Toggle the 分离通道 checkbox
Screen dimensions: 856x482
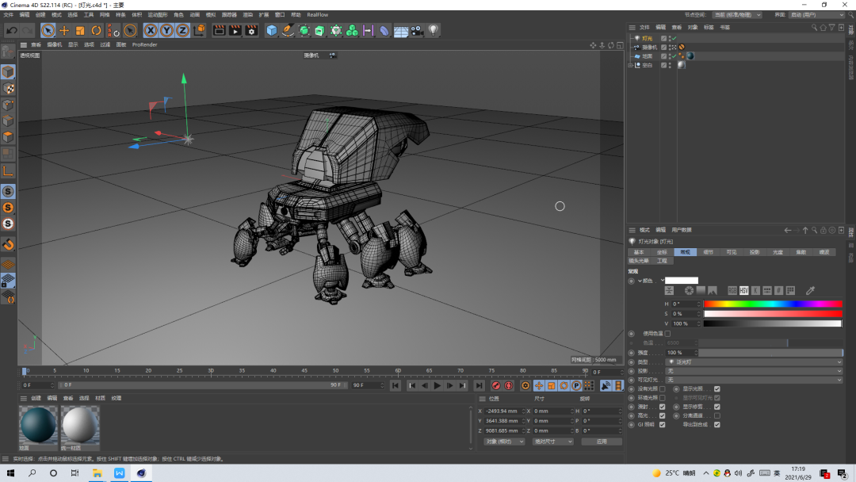pyautogui.click(x=717, y=415)
